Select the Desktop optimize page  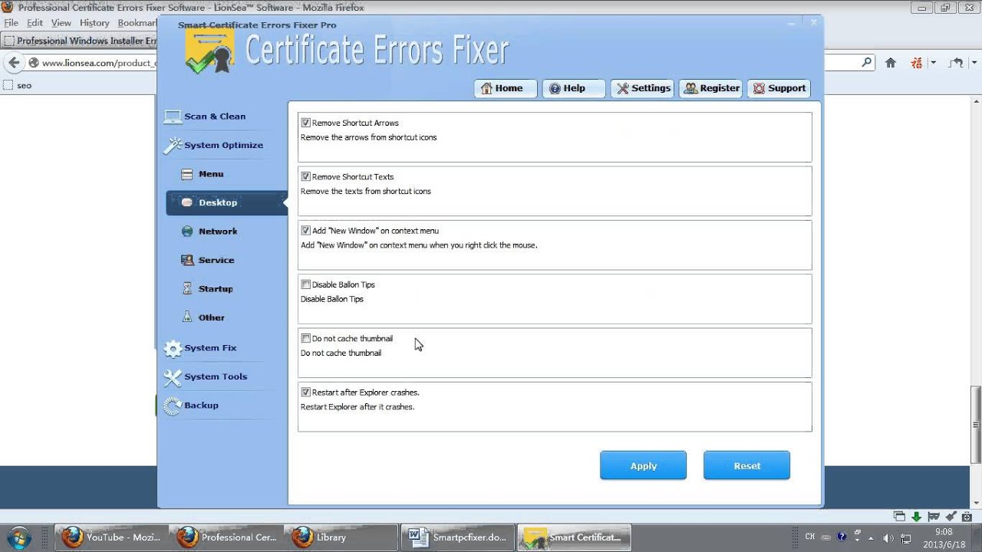(226, 202)
